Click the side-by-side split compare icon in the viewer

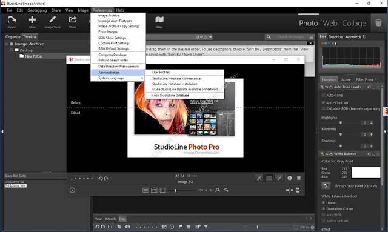click(290, 190)
